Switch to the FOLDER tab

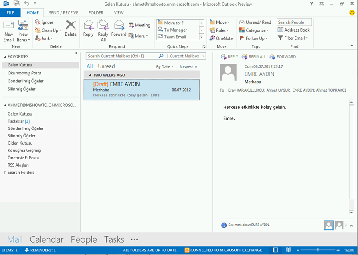click(x=96, y=13)
